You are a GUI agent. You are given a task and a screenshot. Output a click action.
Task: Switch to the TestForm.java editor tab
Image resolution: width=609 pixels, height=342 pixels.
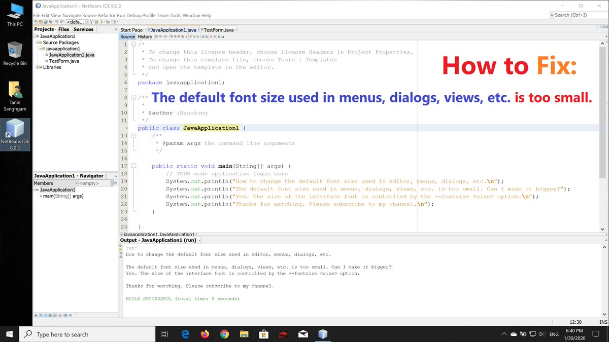[x=218, y=30]
